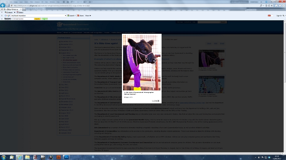Click the Google toolbar Share button
This screenshot has height=160, width=286.
[x=81, y=16]
